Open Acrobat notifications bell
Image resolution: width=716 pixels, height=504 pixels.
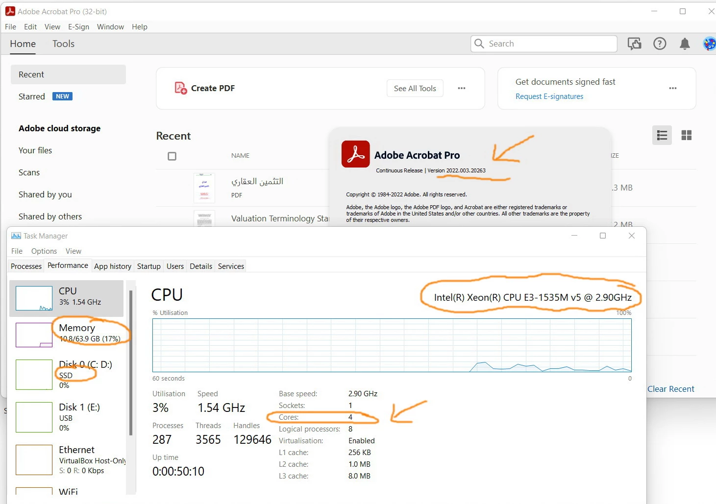[x=685, y=44]
